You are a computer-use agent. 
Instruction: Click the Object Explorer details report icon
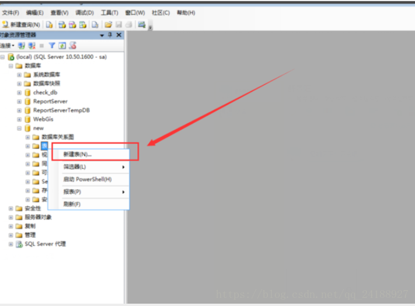(x=72, y=46)
